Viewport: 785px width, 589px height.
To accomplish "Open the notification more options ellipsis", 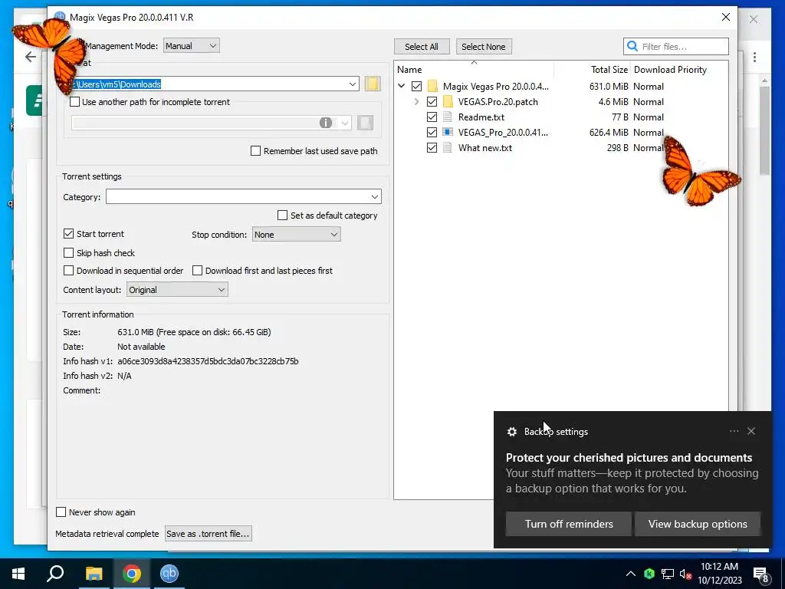I will pos(734,431).
